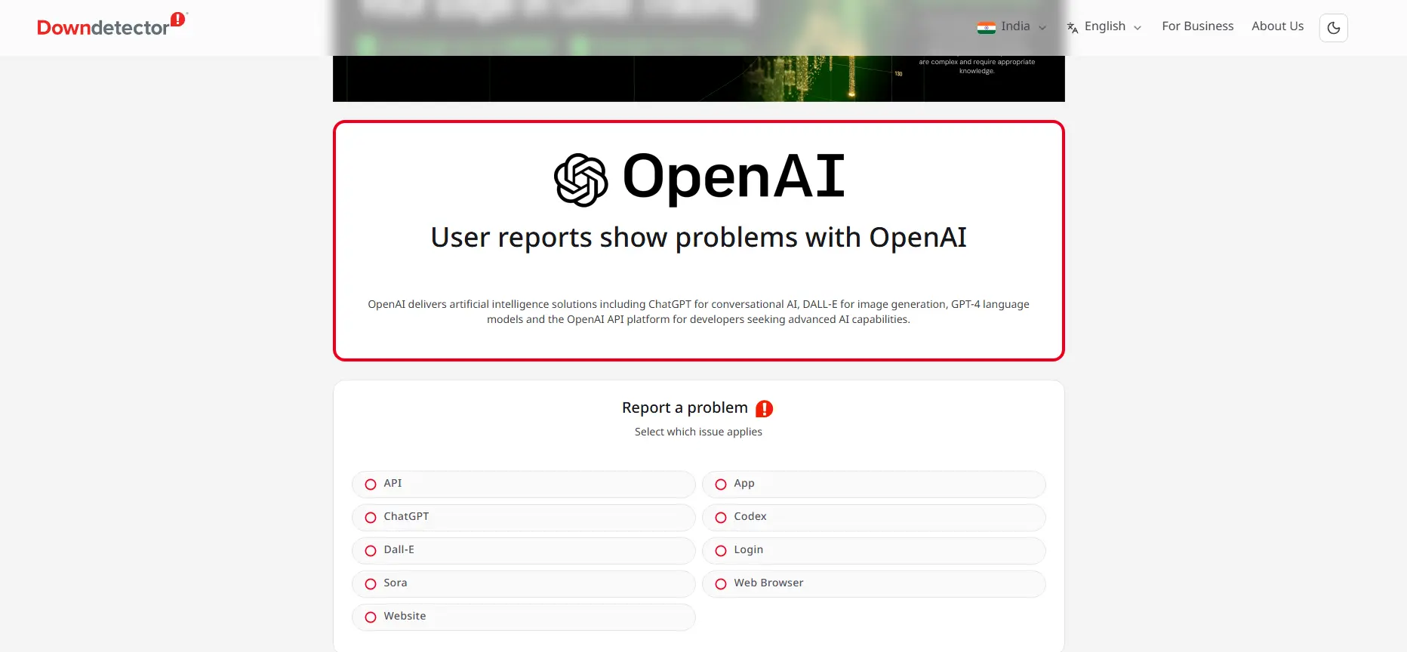Open the For Business page
1407x652 pixels.
[x=1198, y=26]
